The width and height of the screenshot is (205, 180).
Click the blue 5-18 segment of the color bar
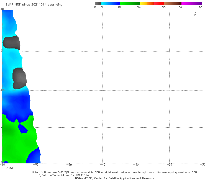[111, 3]
